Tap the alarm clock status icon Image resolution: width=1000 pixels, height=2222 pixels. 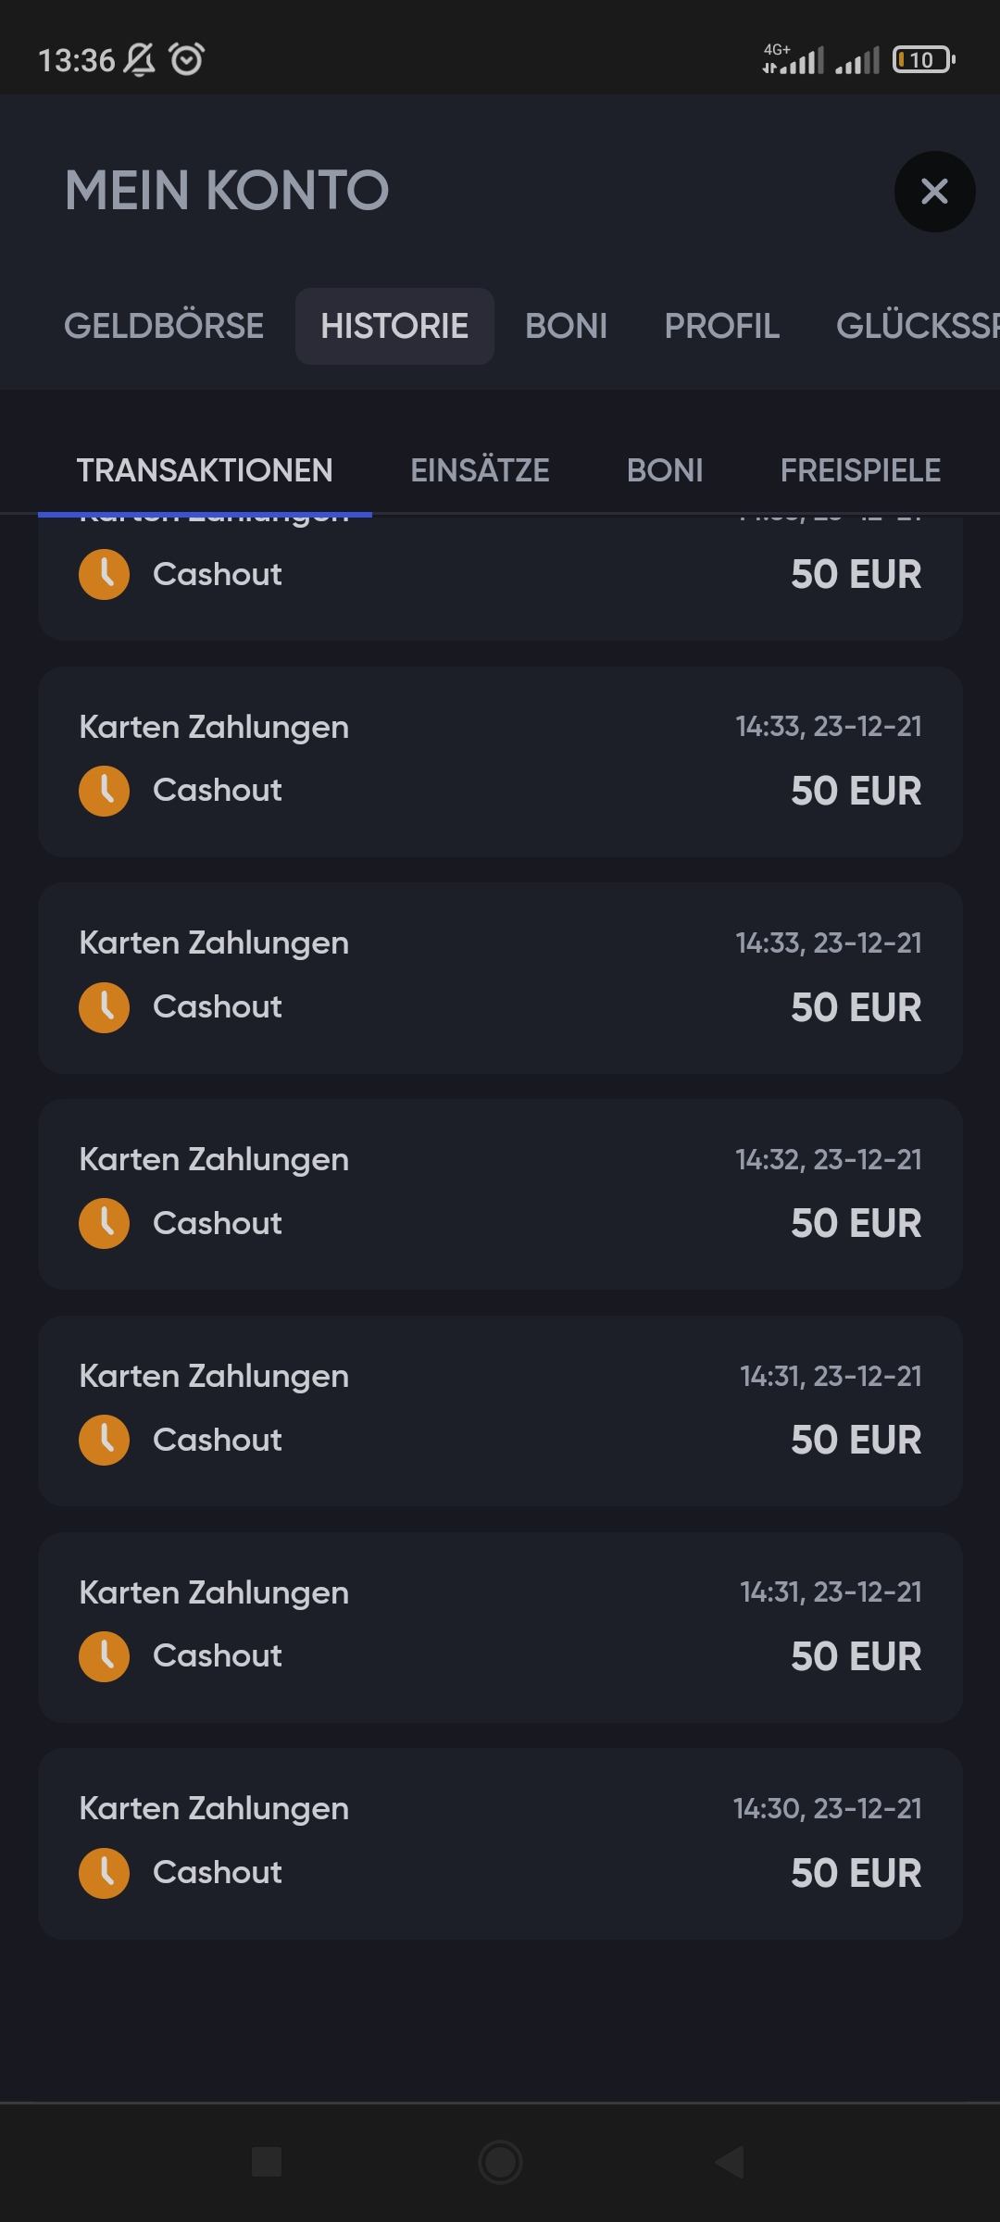point(187,60)
